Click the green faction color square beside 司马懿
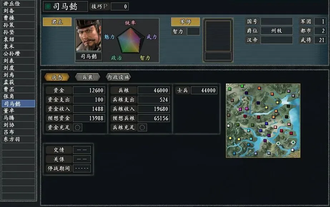 [x=48, y=6]
